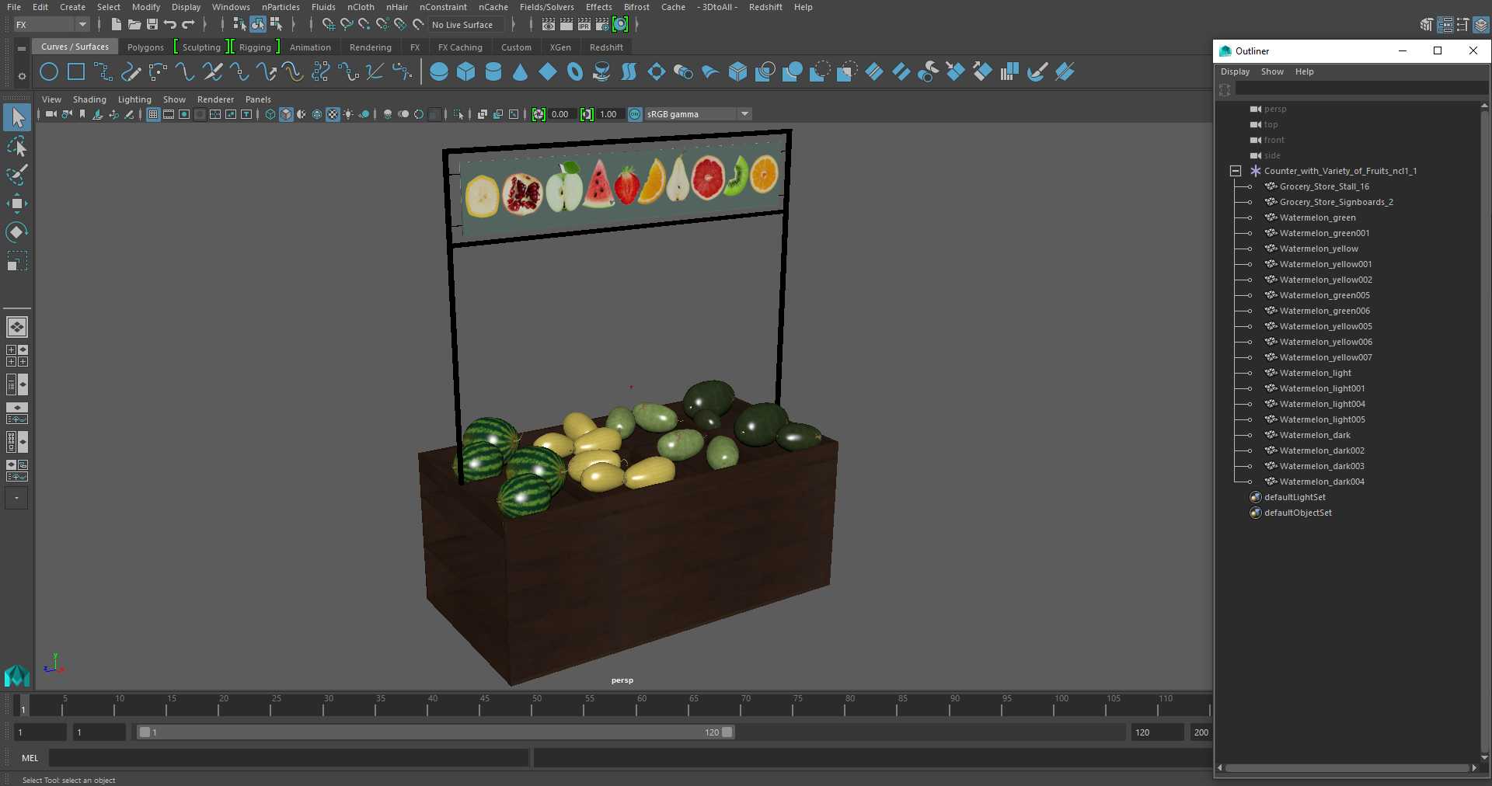
Task: Open the Redshift menu in menu bar
Action: (765, 7)
